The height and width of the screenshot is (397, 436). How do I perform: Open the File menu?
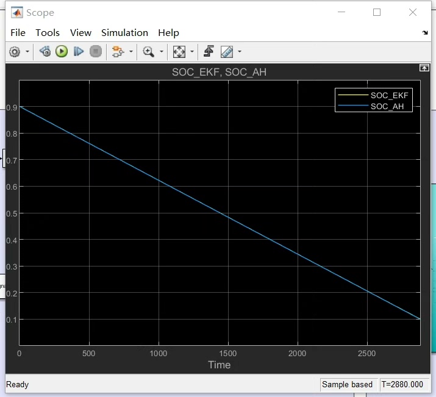pos(18,33)
